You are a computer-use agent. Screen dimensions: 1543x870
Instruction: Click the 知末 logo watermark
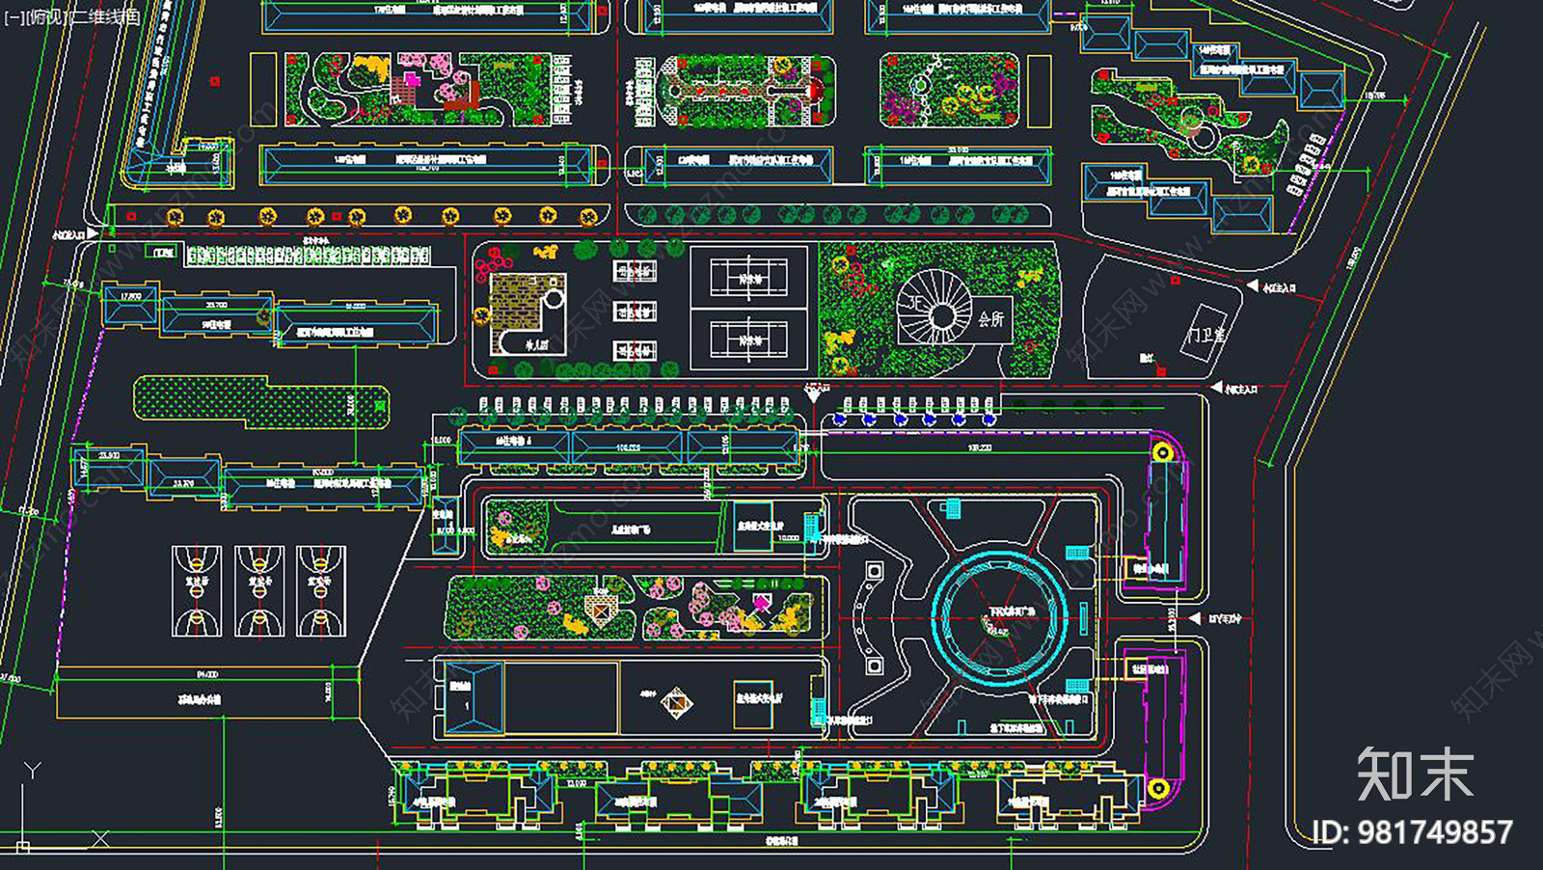pos(1415,775)
